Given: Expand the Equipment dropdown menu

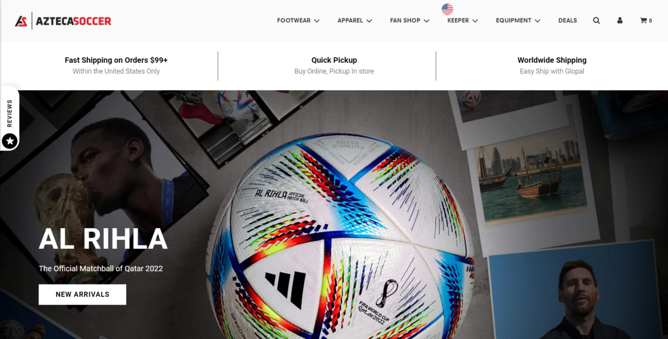Looking at the screenshot, I should pyautogui.click(x=518, y=21).
